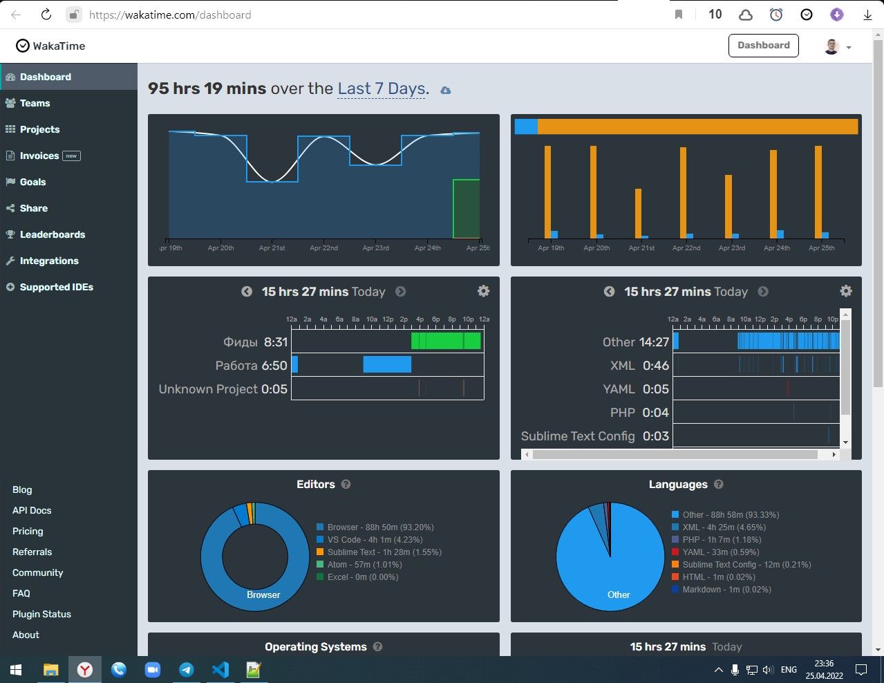Go to previous day in Other/XML panel
This screenshot has width=884, height=683.
click(609, 292)
